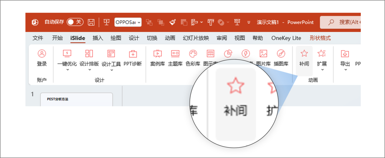Click the align top icon
Image resolution: width=385 pixels, height=158 pixels.
pos(211,22)
